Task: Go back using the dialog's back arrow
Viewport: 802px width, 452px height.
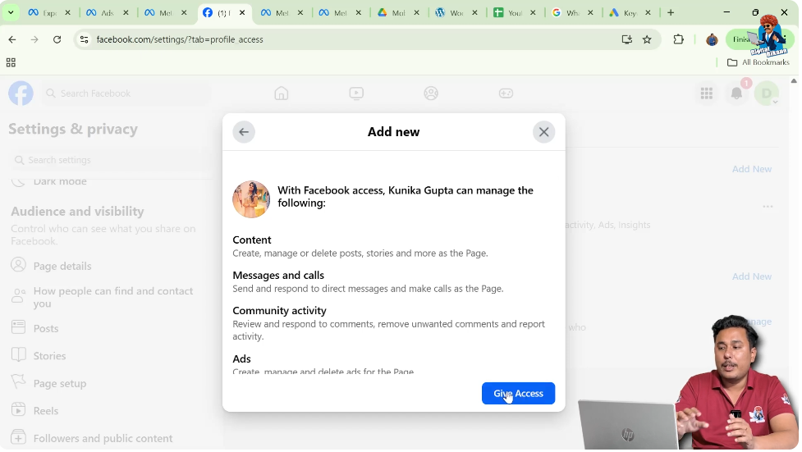Action: click(245, 132)
